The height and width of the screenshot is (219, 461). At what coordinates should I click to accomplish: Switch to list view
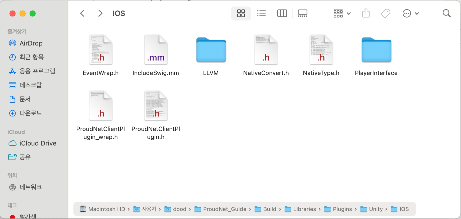(261, 13)
